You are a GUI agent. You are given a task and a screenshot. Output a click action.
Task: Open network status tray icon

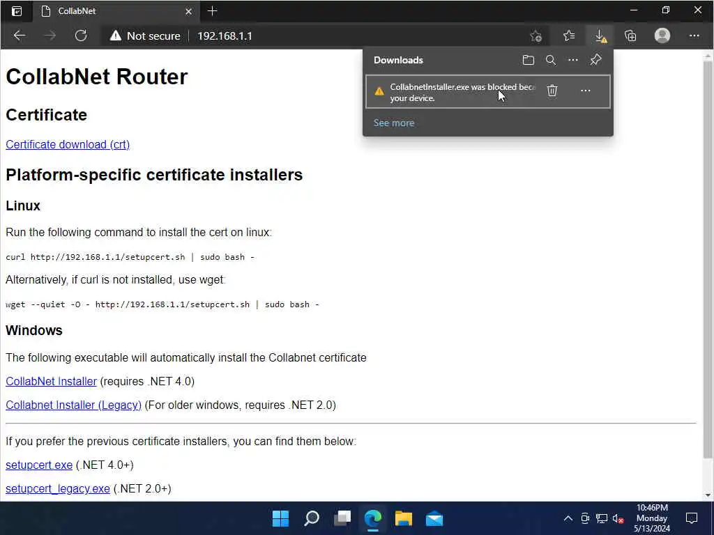point(602,518)
